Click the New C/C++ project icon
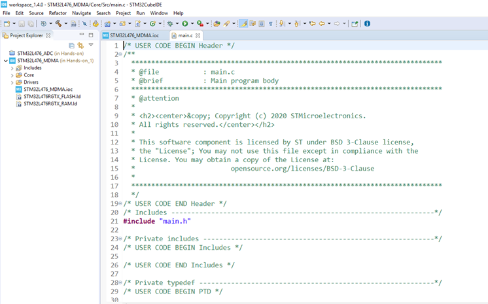Viewport: 488px width, 304px height. (x=108, y=24)
